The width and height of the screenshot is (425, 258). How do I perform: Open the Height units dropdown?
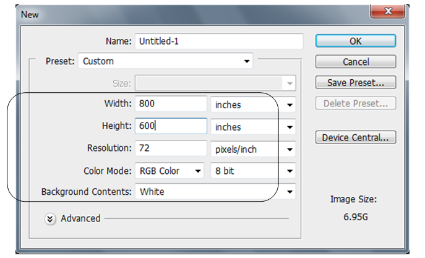(253, 127)
